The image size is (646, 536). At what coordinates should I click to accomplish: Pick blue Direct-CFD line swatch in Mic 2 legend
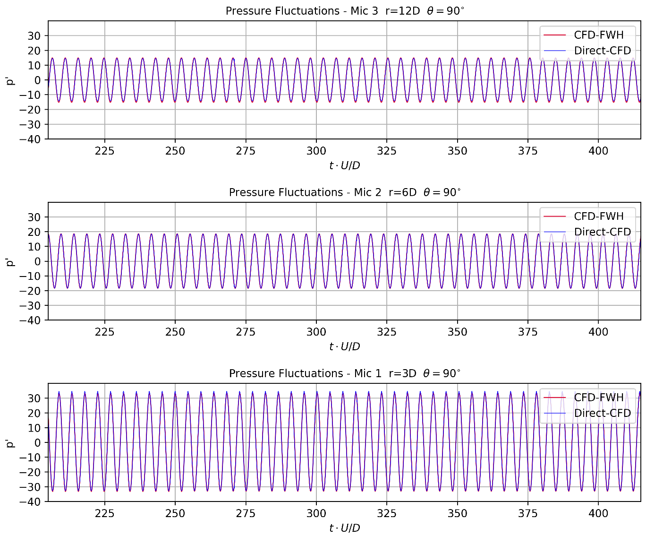coord(554,232)
